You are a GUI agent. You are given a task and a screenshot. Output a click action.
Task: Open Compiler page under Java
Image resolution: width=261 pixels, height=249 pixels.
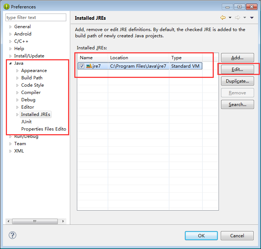click(31, 93)
